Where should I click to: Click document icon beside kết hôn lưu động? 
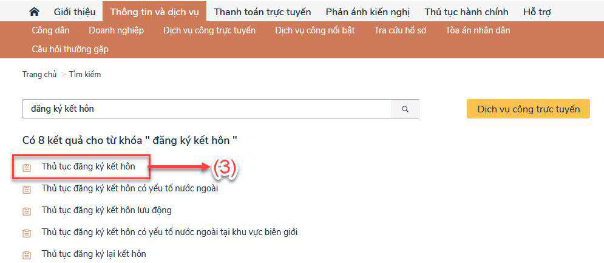point(26,211)
